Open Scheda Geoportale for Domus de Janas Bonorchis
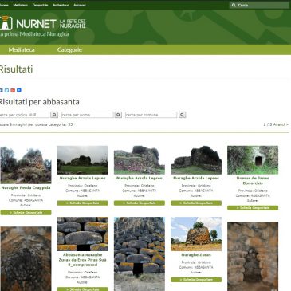 click(x=253, y=208)
